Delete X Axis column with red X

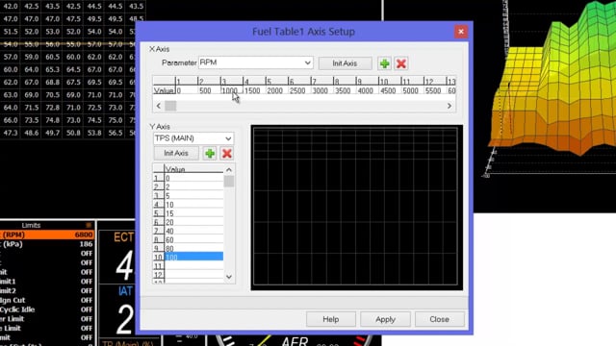coord(401,63)
